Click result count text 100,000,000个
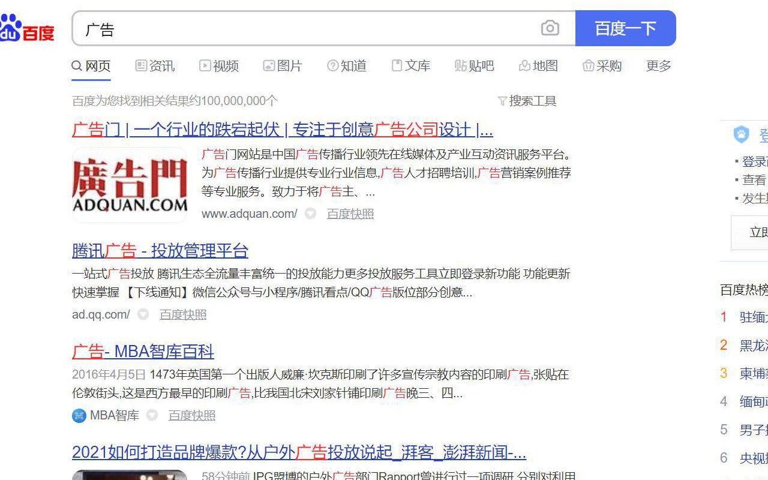The height and width of the screenshot is (480, 768). pos(239,101)
